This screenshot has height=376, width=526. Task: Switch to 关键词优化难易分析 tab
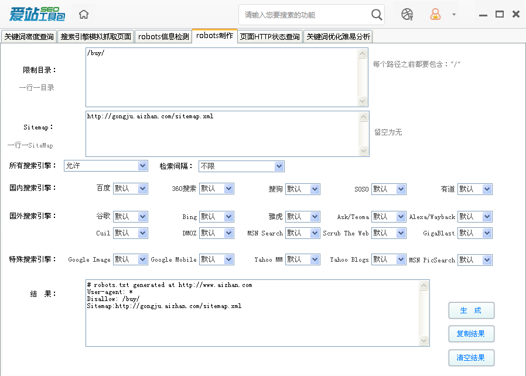point(338,36)
